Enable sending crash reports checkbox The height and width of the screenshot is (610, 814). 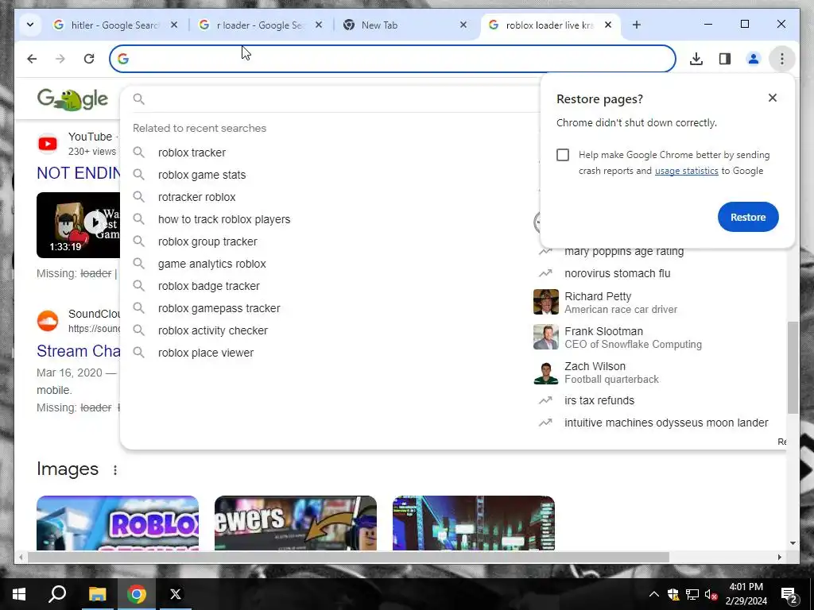[563, 155]
